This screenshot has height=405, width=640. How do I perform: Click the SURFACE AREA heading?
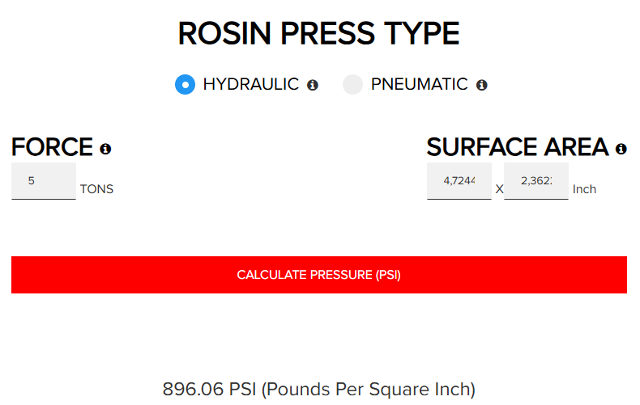(x=518, y=147)
